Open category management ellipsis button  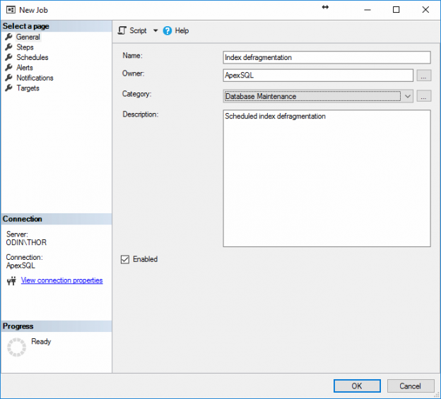coord(423,96)
